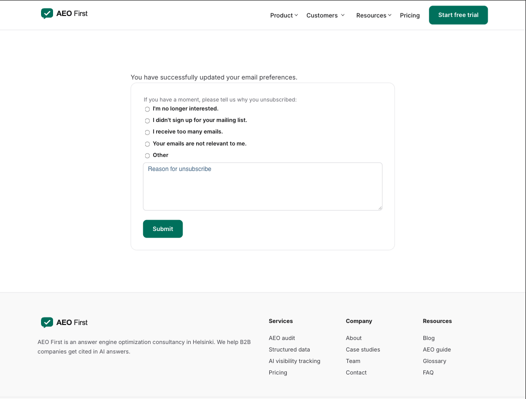Open Case studies in footer
The width and height of the screenshot is (526, 399).
(x=363, y=349)
